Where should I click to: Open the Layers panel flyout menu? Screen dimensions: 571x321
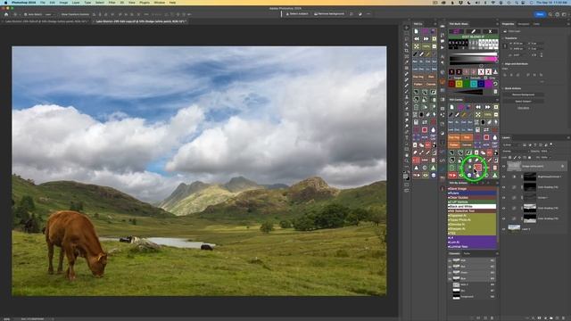568,137
